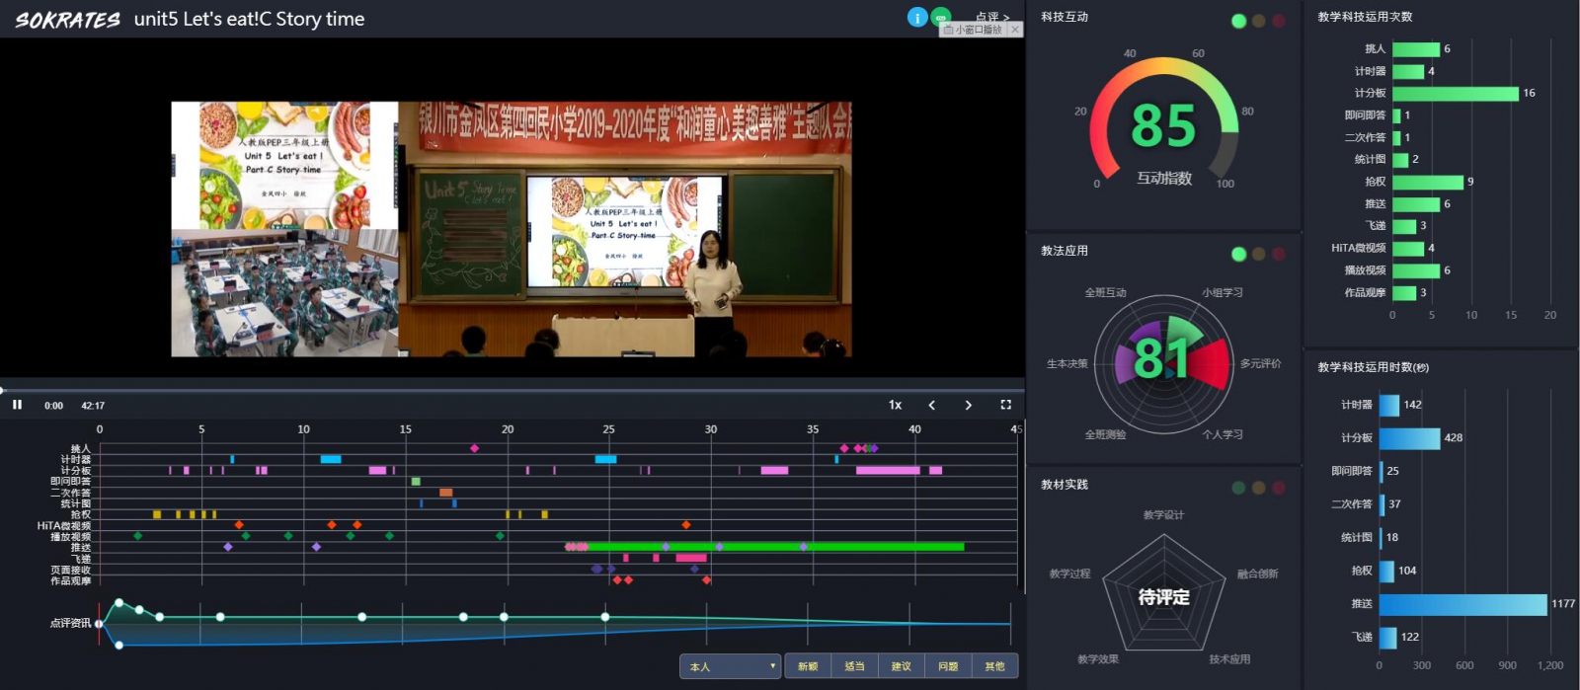Click the green link icon beside info
The width and height of the screenshot is (1580, 690).
(x=941, y=17)
